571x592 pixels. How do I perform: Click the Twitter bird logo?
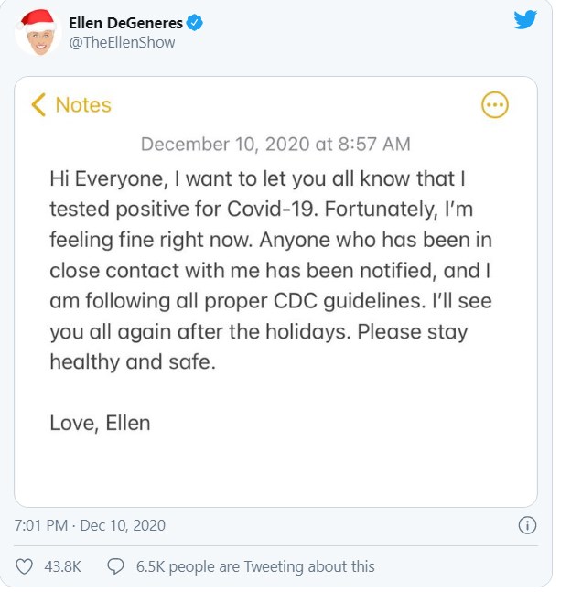coord(524,19)
